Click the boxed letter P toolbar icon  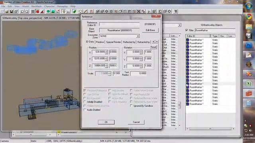coord(129,12)
